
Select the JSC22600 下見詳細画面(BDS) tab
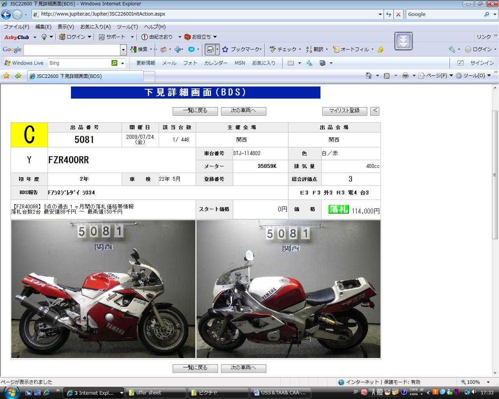point(85,76)
